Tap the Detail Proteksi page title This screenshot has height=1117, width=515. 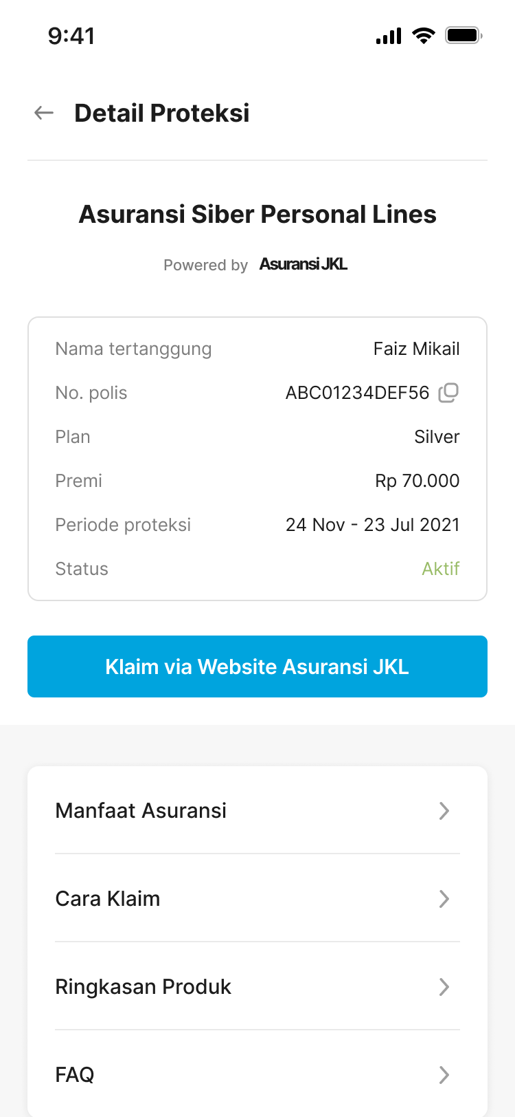(162, 113)
